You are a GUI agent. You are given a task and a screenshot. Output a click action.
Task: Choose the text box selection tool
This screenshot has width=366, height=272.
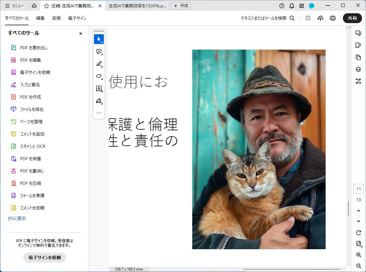(x=99, y=89)
